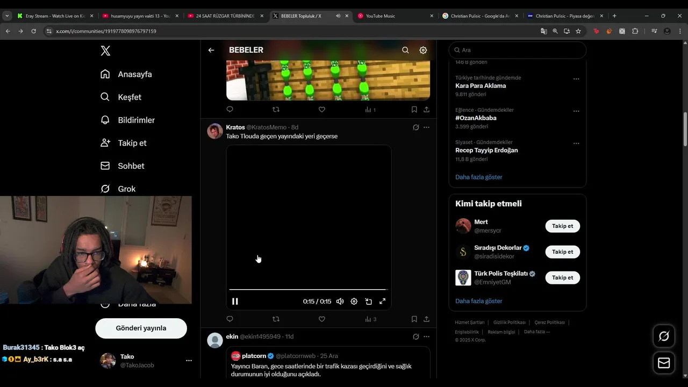Seek on the video progress bar
688x387 pixels.
coord(308,290)
